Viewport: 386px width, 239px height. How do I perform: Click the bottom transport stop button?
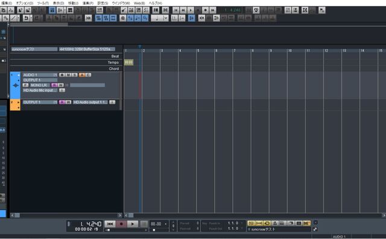(144, 224)
